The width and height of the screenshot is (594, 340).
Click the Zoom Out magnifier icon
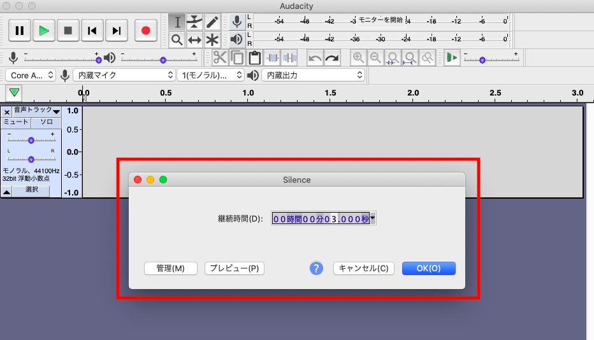pyautogui.click(x=375, y=58)
